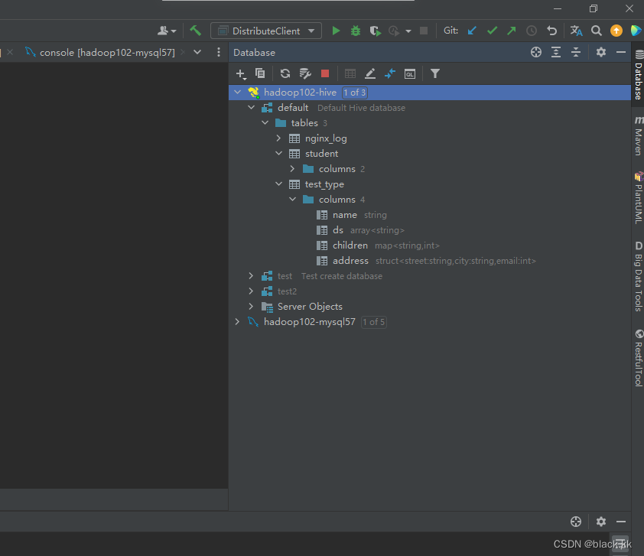The width and height of the screenshot is (644, 556).
Task: Commit changes with green Git checkmark
Action: (x=492, y=31)
